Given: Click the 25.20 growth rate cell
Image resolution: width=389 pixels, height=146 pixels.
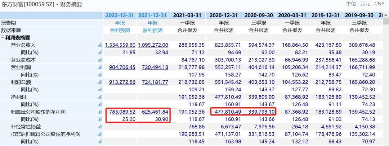Looking at the screenshot, I should coord(129,119).
